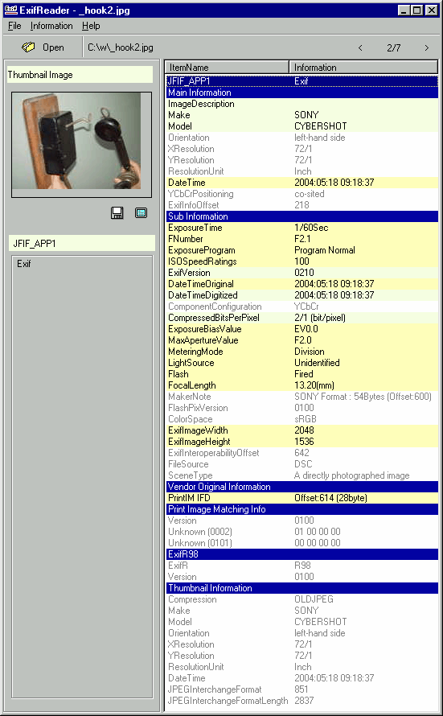This screenshot has height=716, width=443.
Task: Click the thumbnail view icon beside the floppy
Action: pos(141,213)
